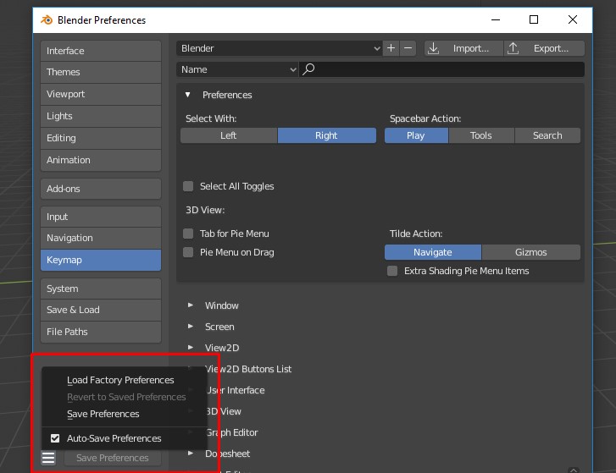The width and height of the screenshot is (616, 473).
Task: Set Spacebar Action to Search
Action: click(547, 135)
